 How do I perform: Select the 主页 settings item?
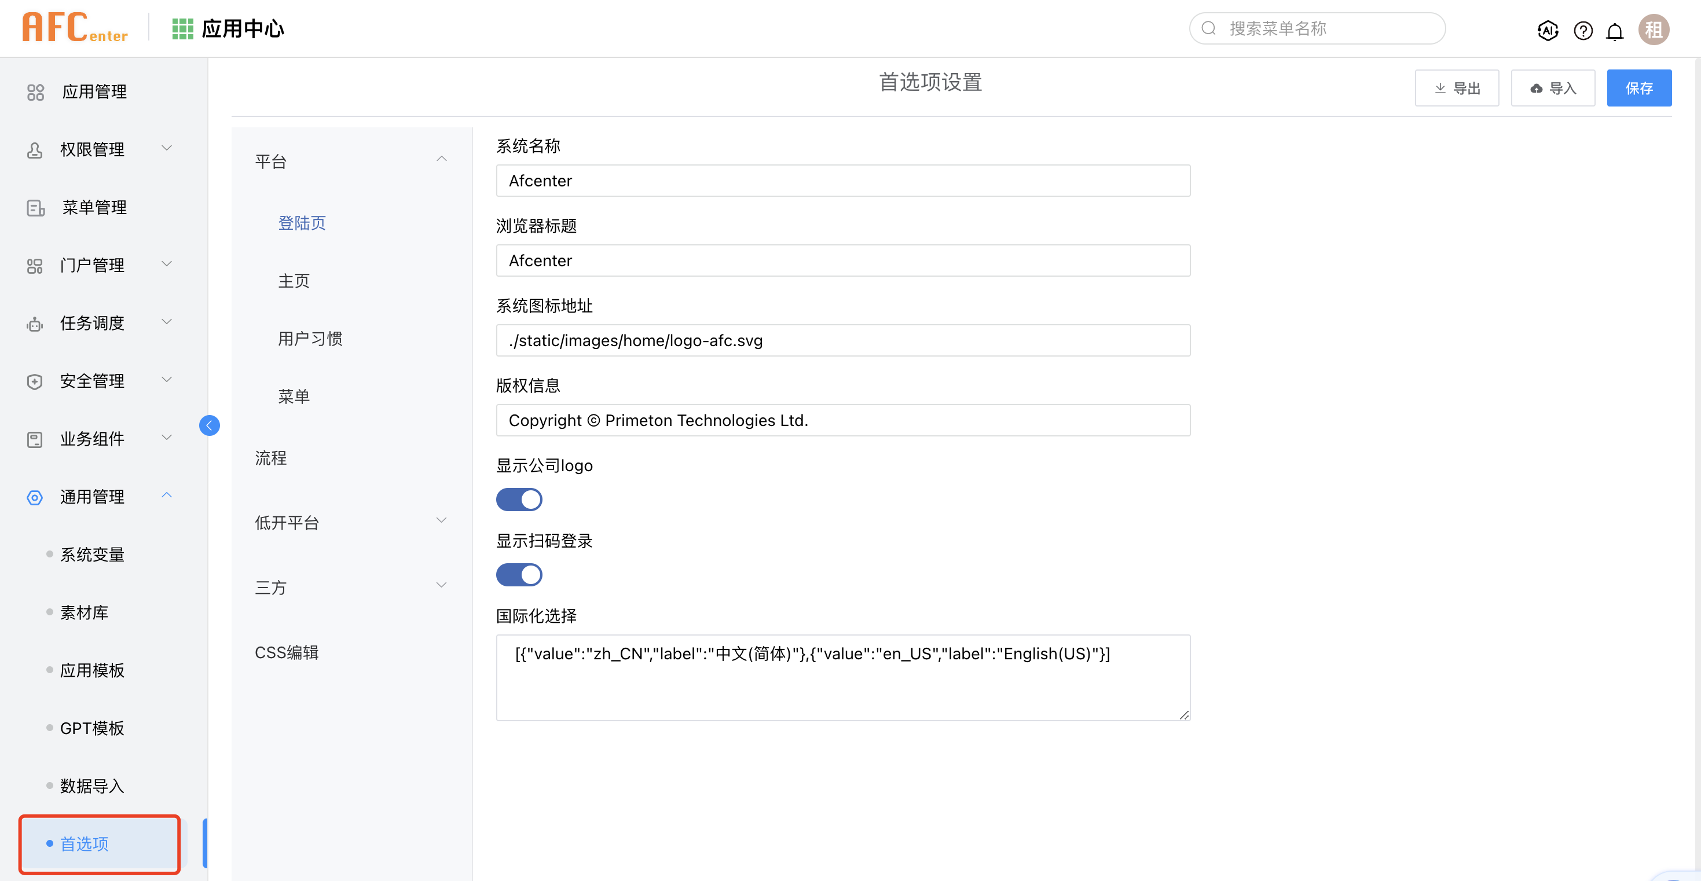coord(294,281)
